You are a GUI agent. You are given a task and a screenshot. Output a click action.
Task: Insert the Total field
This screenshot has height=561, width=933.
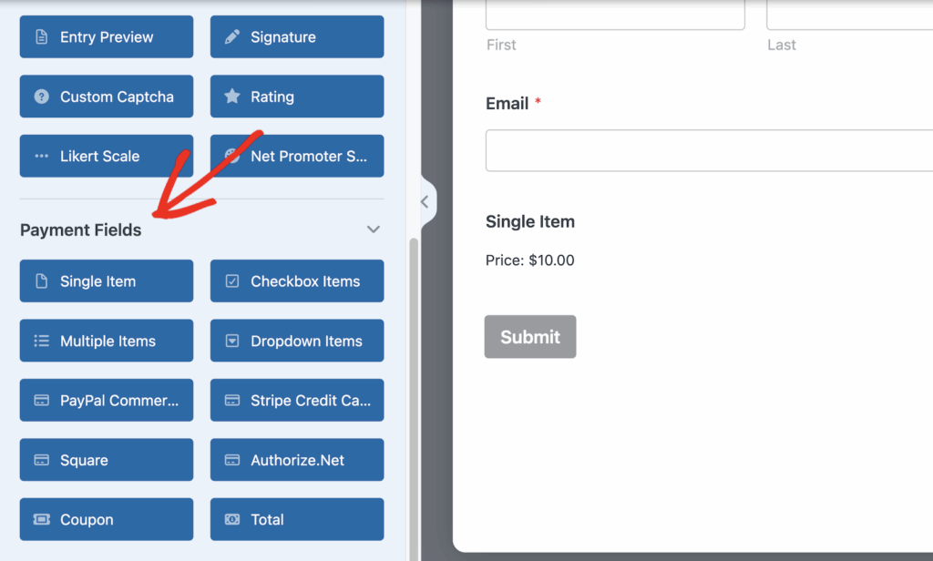[297, 519]
